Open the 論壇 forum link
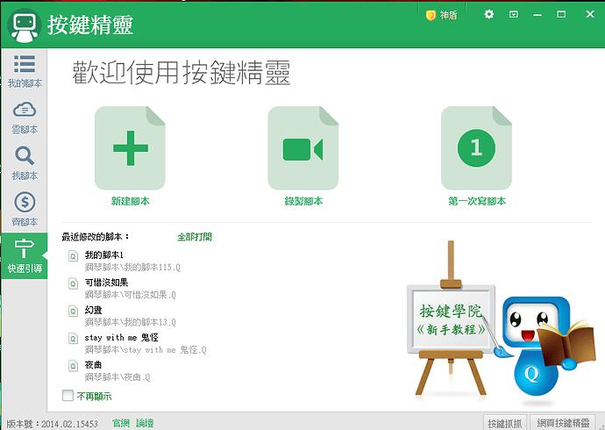This screenshot has height=430, width=605. [x=145, y=423]
